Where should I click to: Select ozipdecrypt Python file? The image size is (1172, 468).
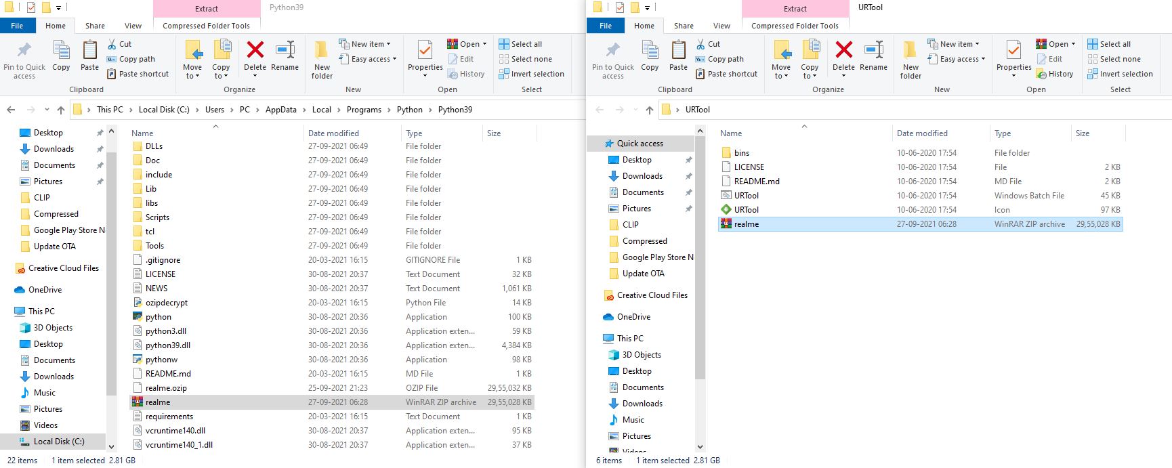point(332,303)
